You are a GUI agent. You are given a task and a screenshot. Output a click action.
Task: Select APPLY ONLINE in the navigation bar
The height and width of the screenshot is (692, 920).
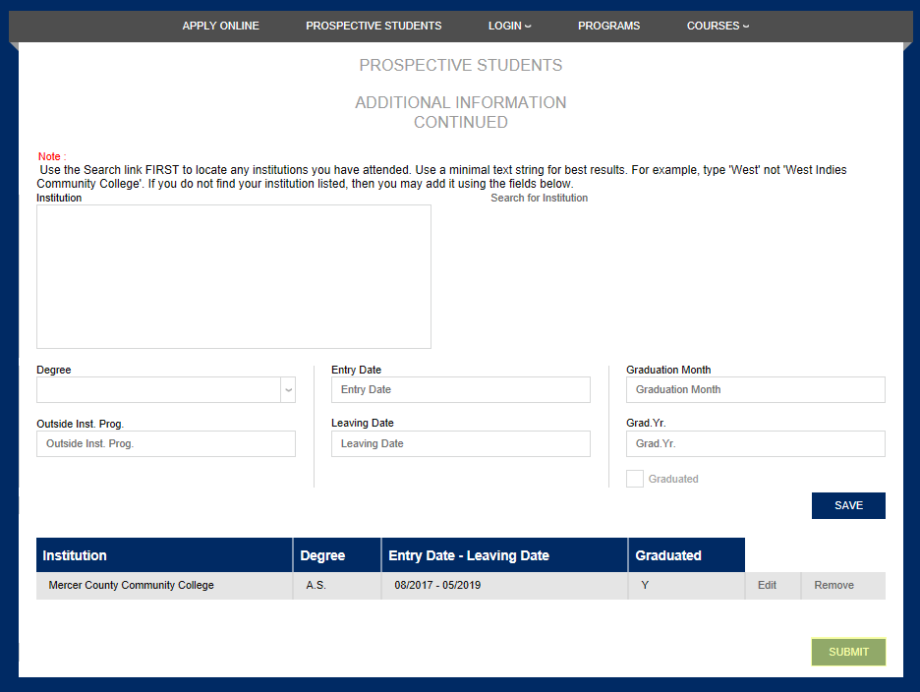point(220,26)
